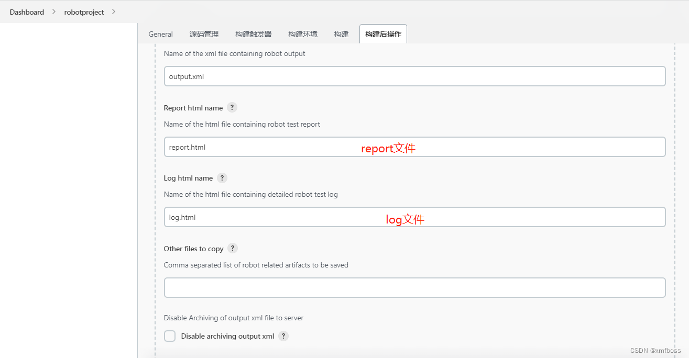The width and height of the screenshot is (689, 358).
Task: Select the 构建触发器 tab
Action: pos(254,34)
